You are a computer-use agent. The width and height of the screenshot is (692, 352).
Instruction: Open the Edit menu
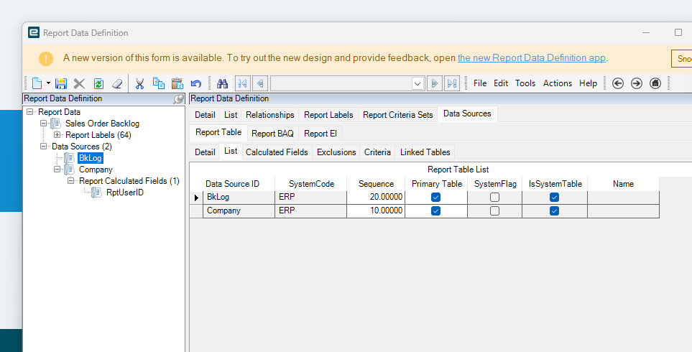[x=501, y=83]
